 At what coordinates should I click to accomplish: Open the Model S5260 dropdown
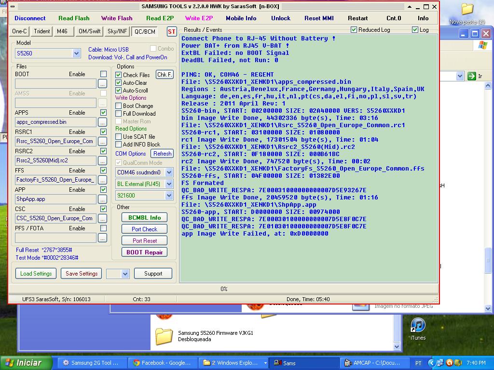point(76,53)
